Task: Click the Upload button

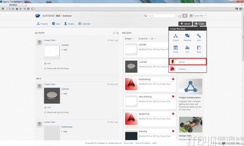Action: [185, 24]
